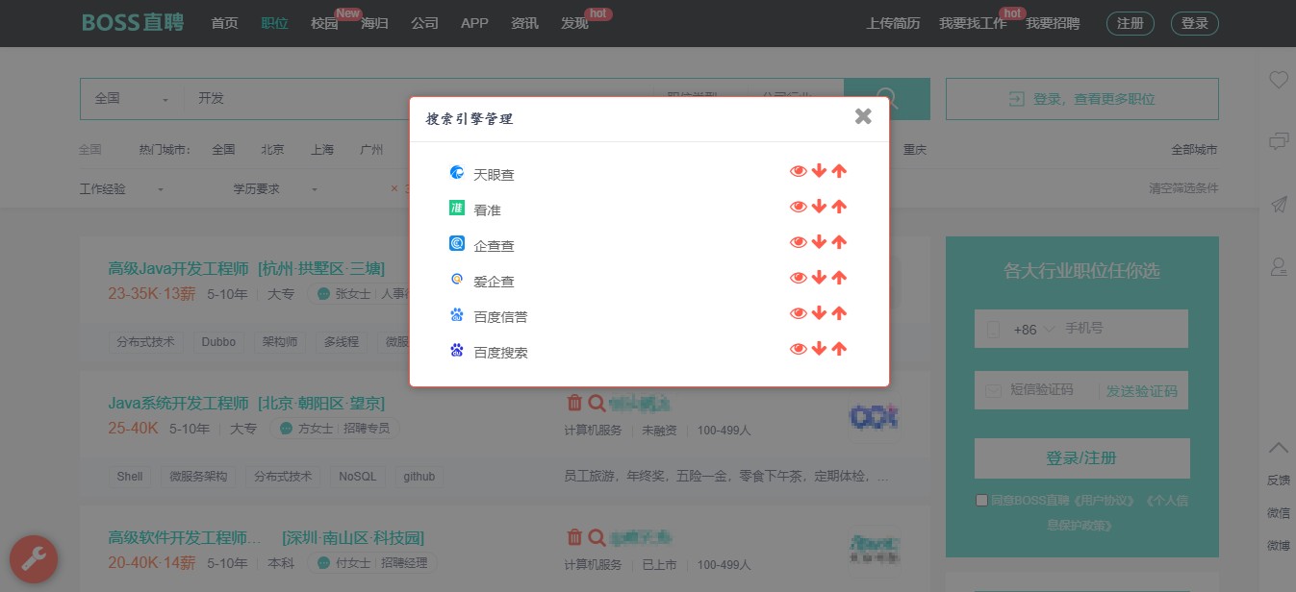Select 职位 in top navigation
1296x592 pixels.
tap(274, 23)
